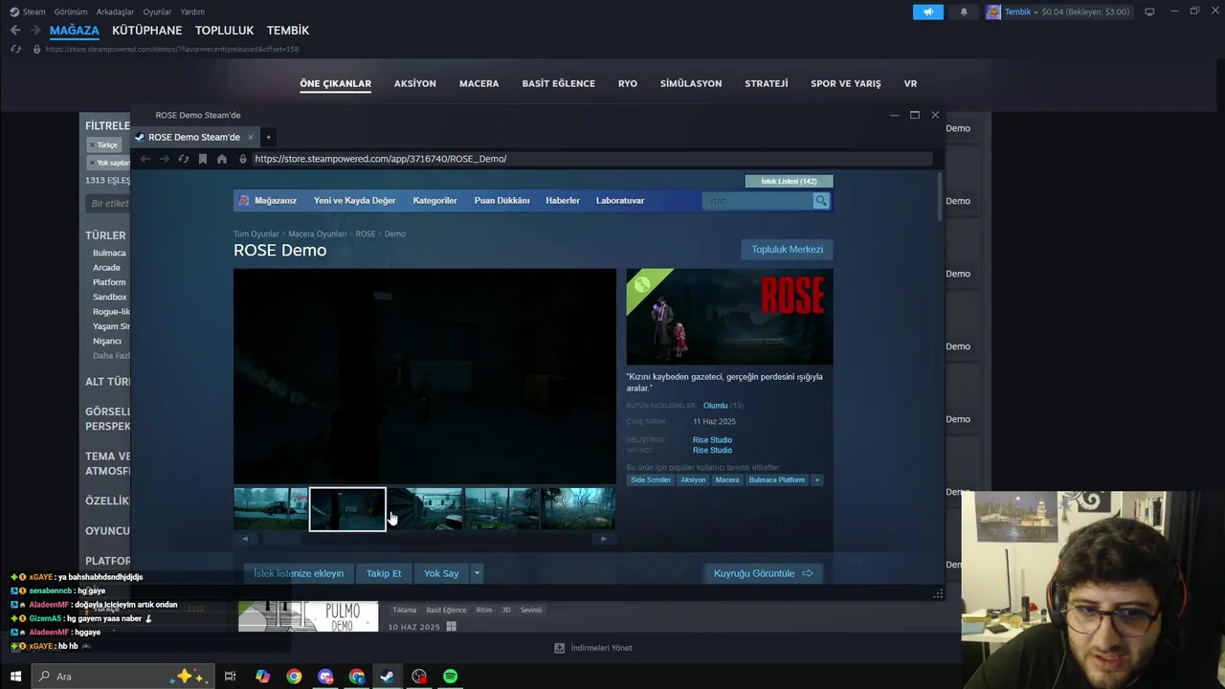Click the store search input field
The width and height of the screenshot is (1225, 689).
click(758, 201)
